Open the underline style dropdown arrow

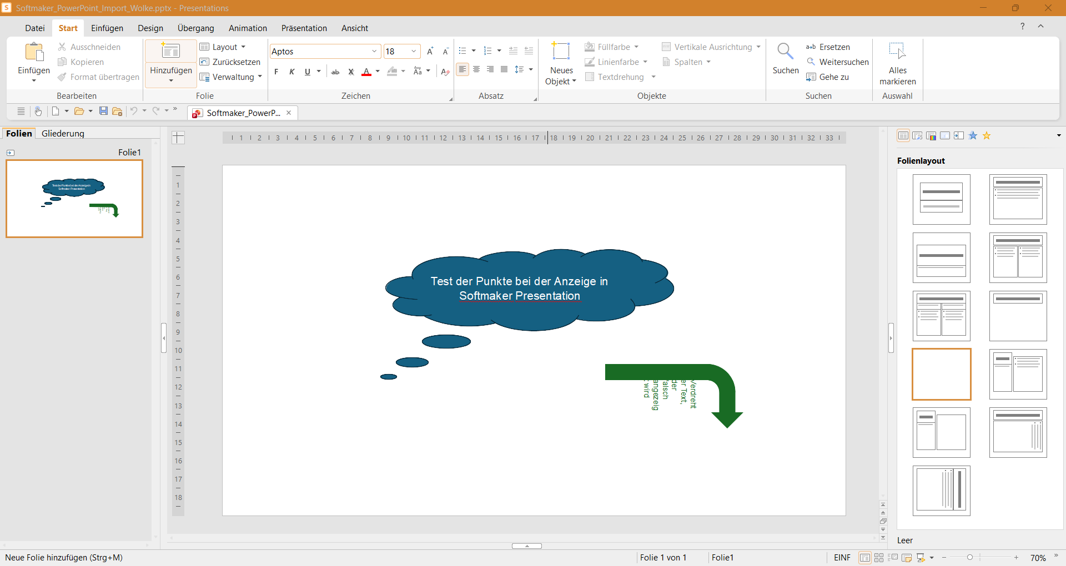319,72
